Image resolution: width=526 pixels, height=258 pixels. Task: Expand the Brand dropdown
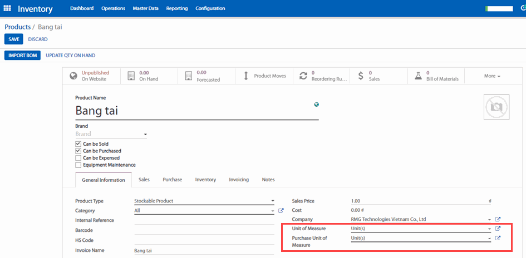click(x=145, y=135)
